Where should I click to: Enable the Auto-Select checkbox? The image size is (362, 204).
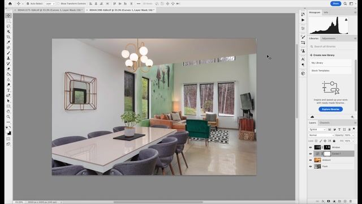[x=28, y=4]
